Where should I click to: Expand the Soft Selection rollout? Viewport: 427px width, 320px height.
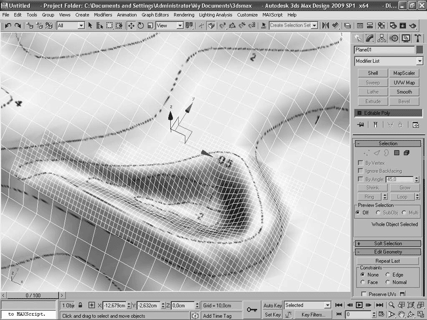[388, 244]
